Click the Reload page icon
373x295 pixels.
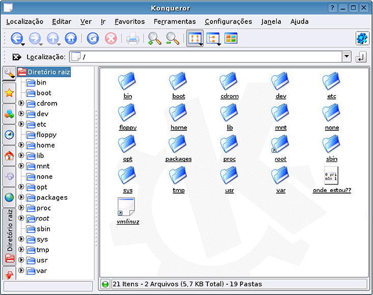[x=93, y=38]
